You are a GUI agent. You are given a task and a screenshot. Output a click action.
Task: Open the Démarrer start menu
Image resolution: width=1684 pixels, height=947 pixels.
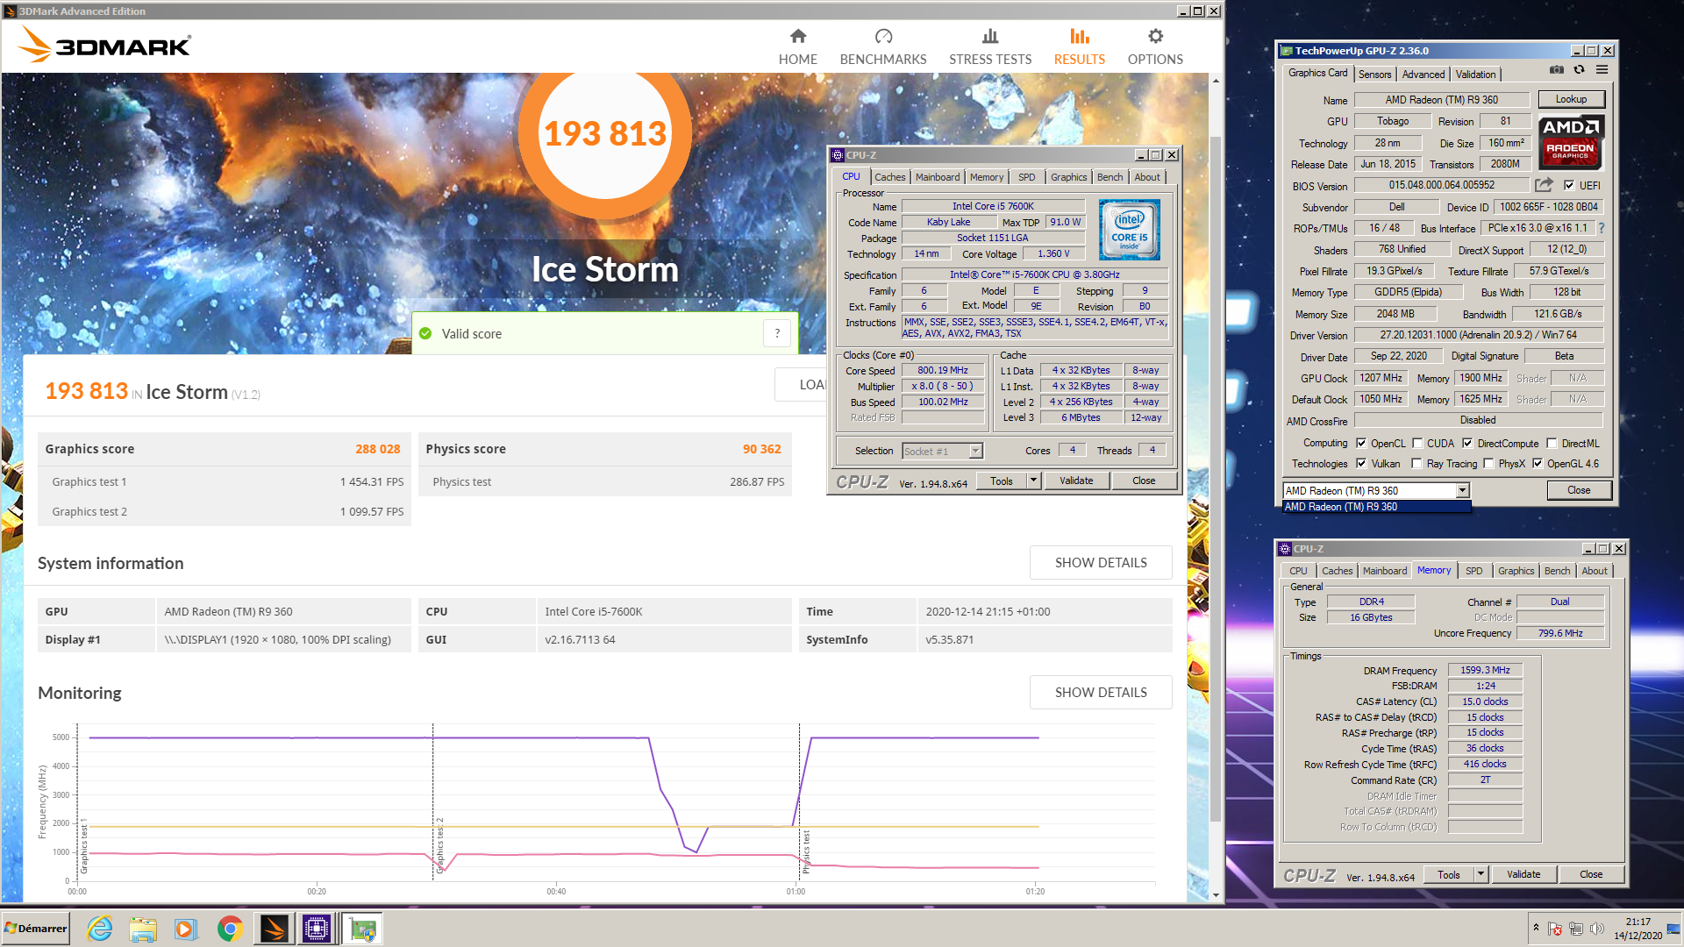click(36, 929)
